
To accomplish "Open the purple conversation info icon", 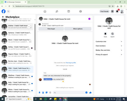I will coord(89,19).
